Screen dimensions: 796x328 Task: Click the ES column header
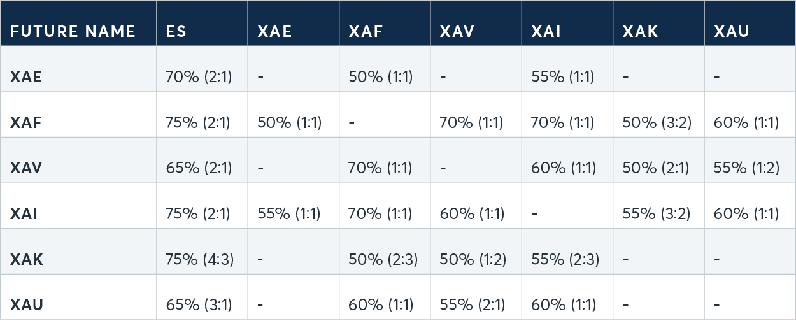[x=176, y=32]
